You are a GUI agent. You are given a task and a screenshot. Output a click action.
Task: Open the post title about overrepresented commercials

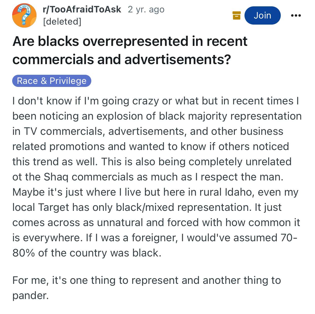pyautogui.click(x=130, y=50)
